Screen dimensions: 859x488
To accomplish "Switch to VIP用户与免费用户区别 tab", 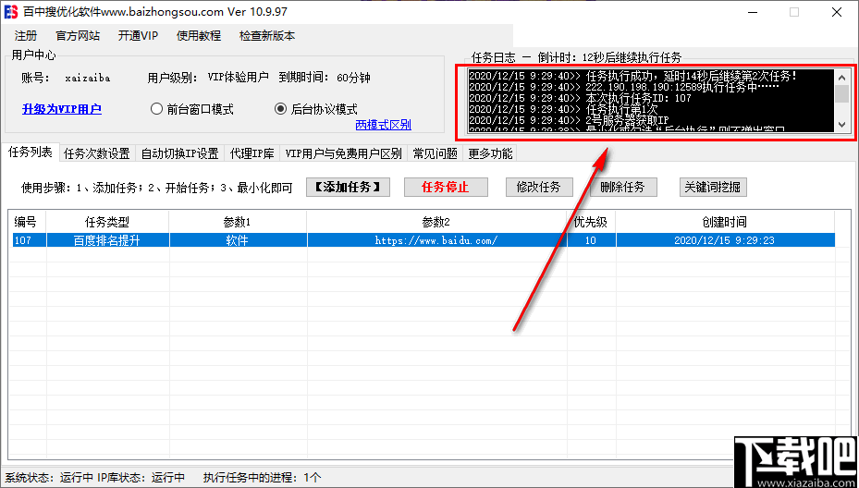I will [x=343, y=154].
